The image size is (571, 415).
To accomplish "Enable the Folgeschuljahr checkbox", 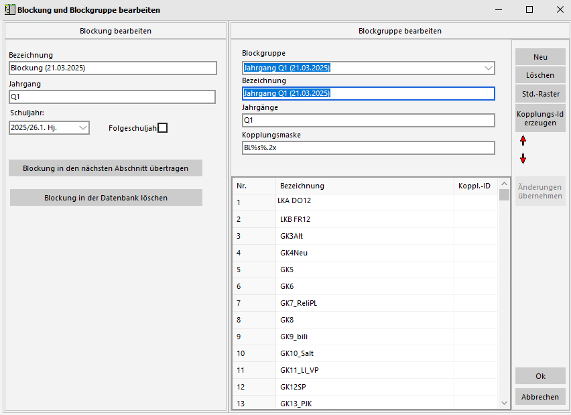I will click(162, 128).
